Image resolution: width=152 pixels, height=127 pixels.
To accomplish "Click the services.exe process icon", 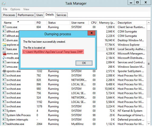I will click(4, 62).
